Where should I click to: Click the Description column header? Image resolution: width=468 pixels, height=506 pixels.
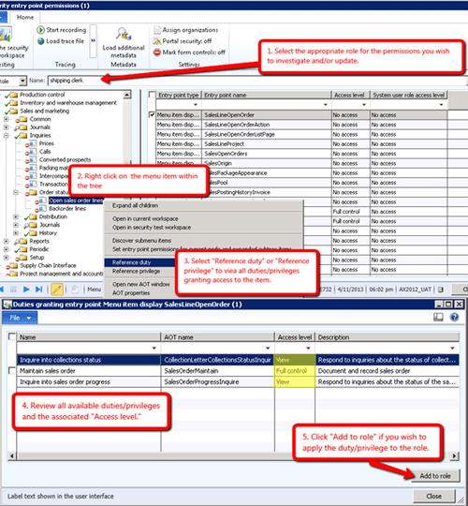388,337
